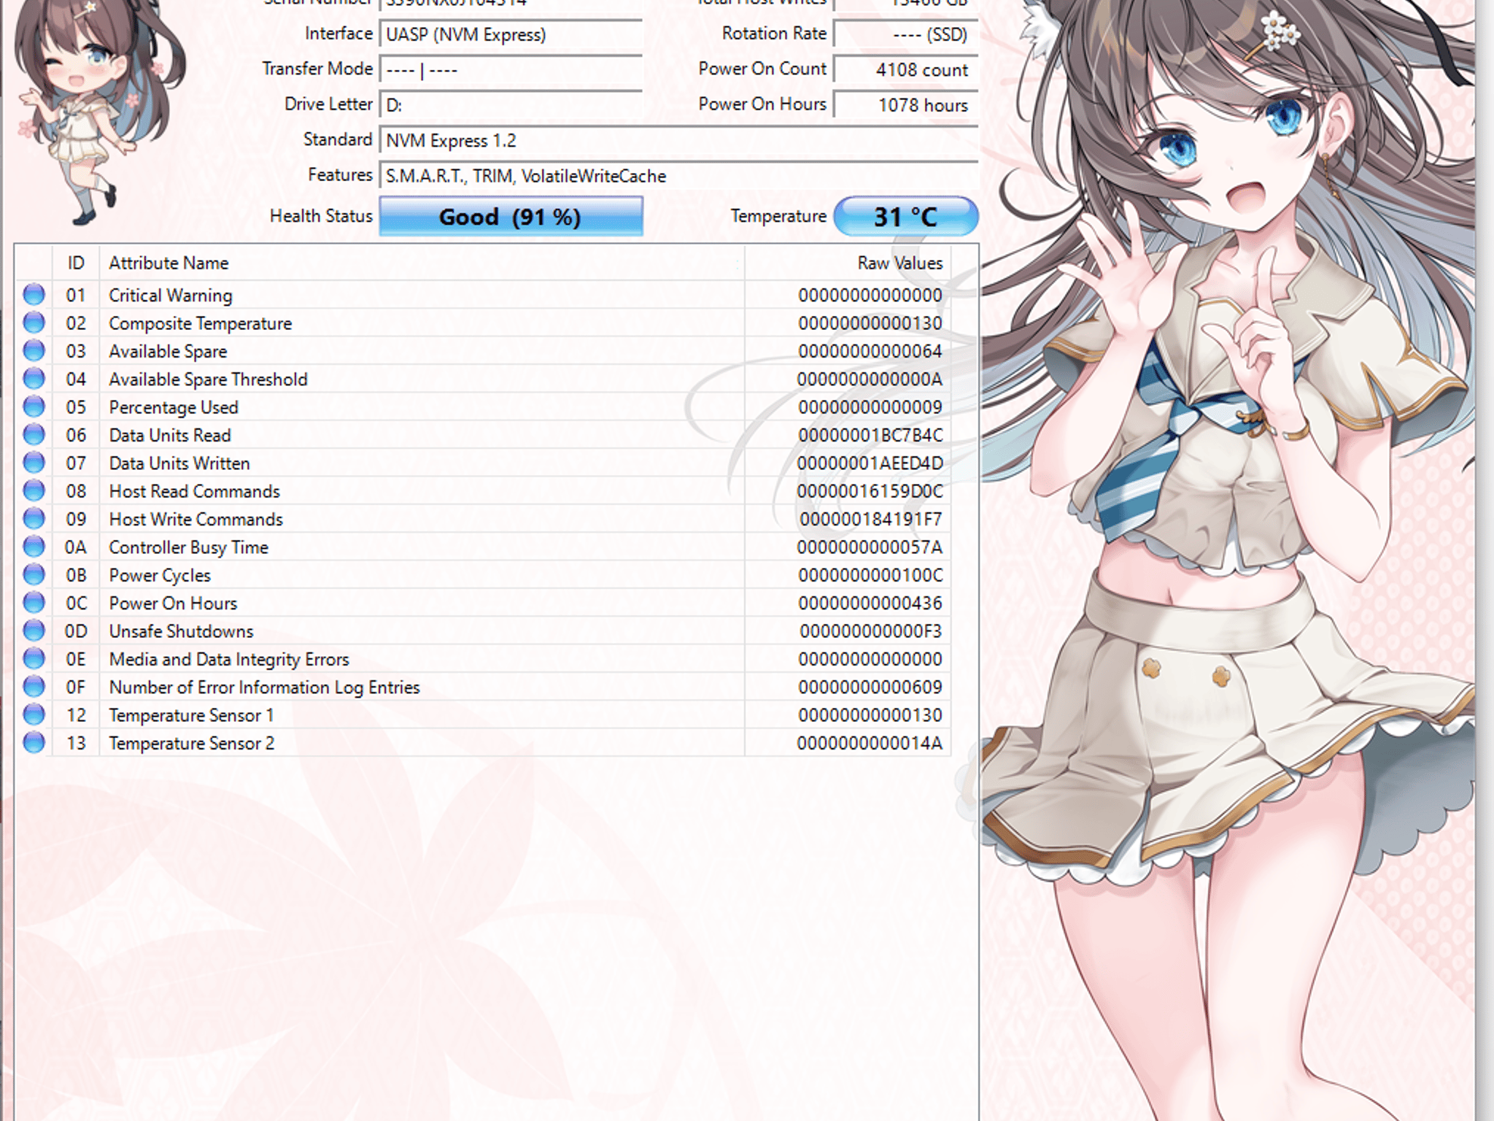Select the Host Write Commands attribute name
This screenshot has height=1121, width=1494.
pyautogui.click(x=196, y=519)
